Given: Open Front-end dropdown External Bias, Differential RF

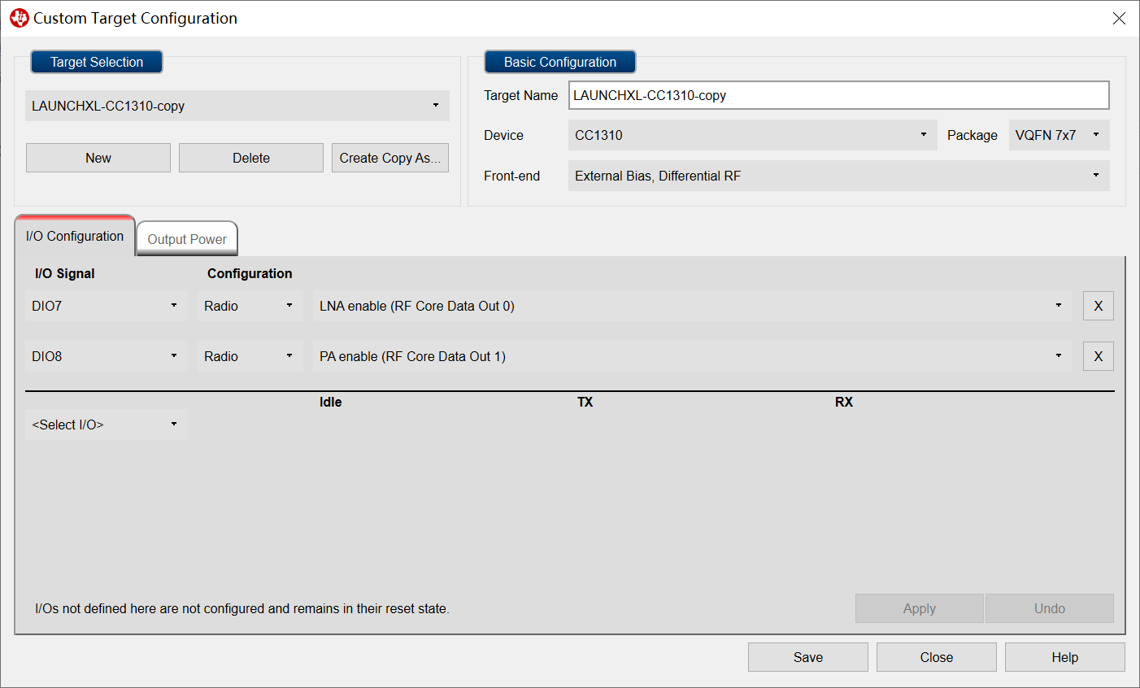Looking at the screenshot, I should click(838, 176).
